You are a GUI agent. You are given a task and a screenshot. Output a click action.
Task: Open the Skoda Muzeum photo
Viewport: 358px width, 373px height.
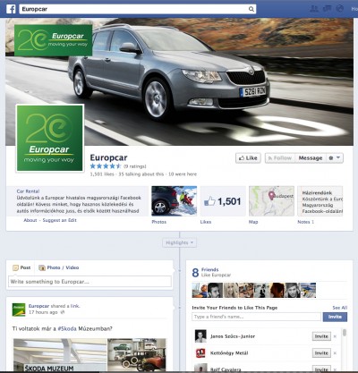(60, 355)
